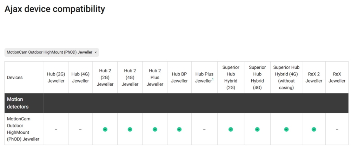This screenshot has width=351, height=146.
Task: Click the dash under ReX Jeweller
Action: (337, 129)
